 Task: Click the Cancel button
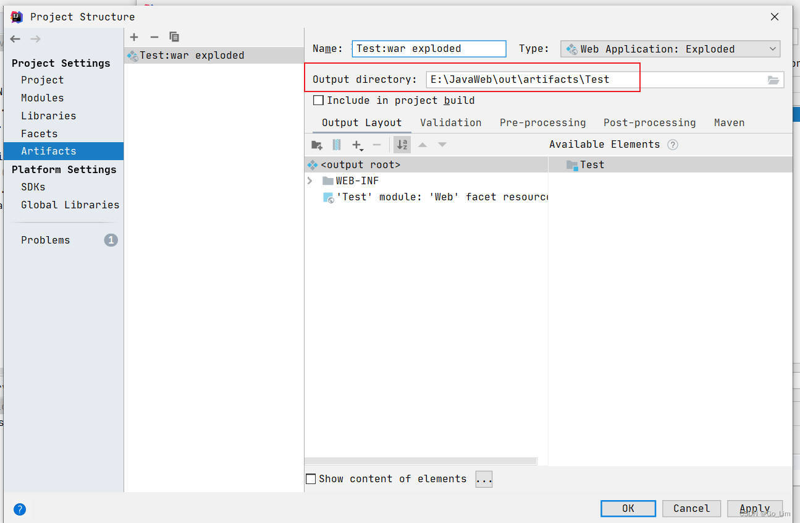coord(691,508)
